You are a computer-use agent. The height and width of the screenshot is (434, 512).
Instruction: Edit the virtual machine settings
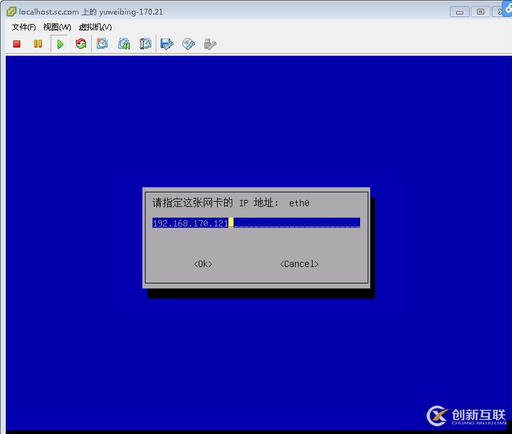pyautogui.click(x=166, y=44)
